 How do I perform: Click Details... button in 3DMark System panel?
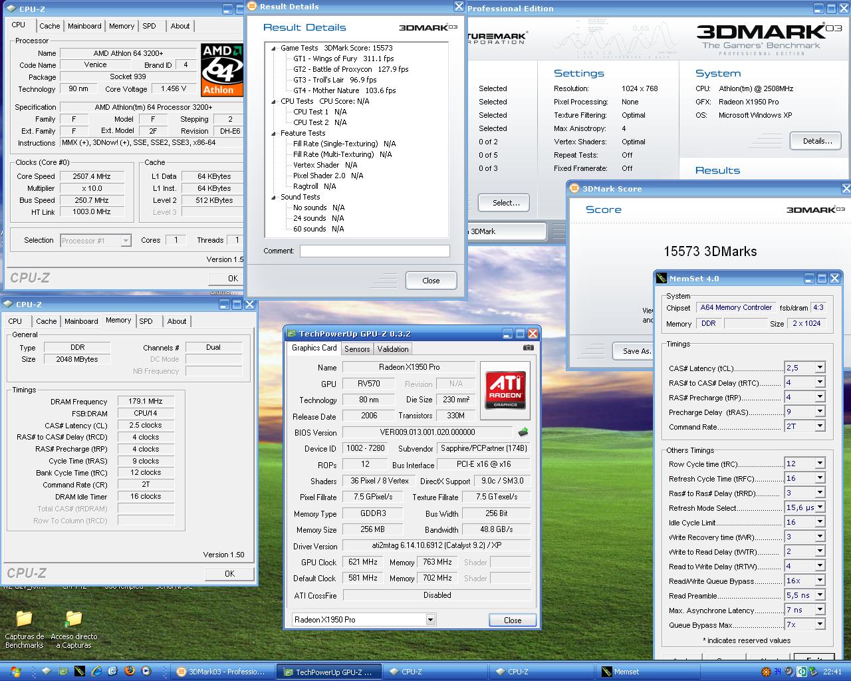tap(817, 141)
